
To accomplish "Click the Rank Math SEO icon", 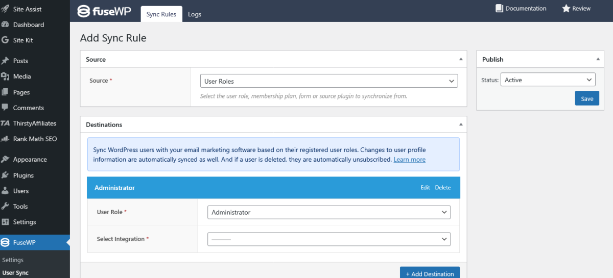I will 5,139.
